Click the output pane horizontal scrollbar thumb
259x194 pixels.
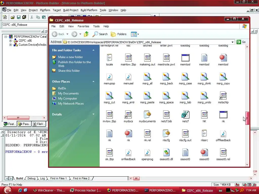click(x=136, y=178)
